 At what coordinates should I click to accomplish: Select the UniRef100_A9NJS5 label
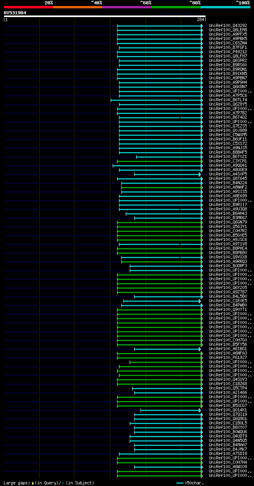(x=228, y=148)
